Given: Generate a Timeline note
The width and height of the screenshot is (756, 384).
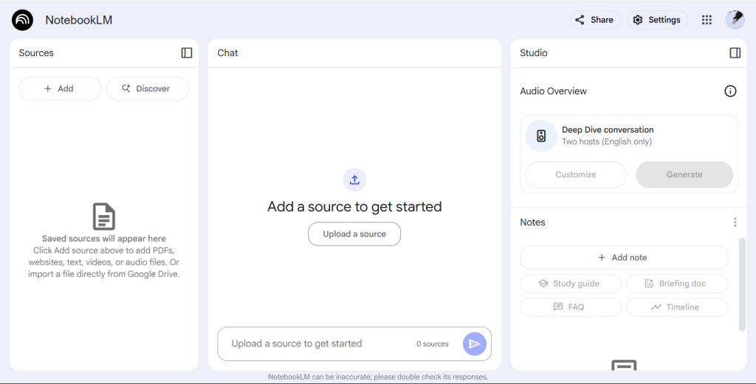Looking at the screenshot, I should 677,307.
